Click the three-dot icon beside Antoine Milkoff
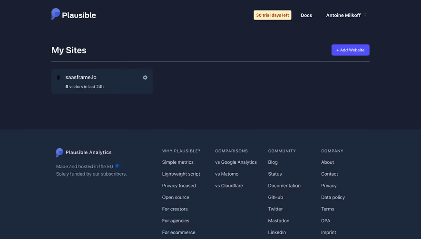This screenshot has height=239, width=421. 365,15
